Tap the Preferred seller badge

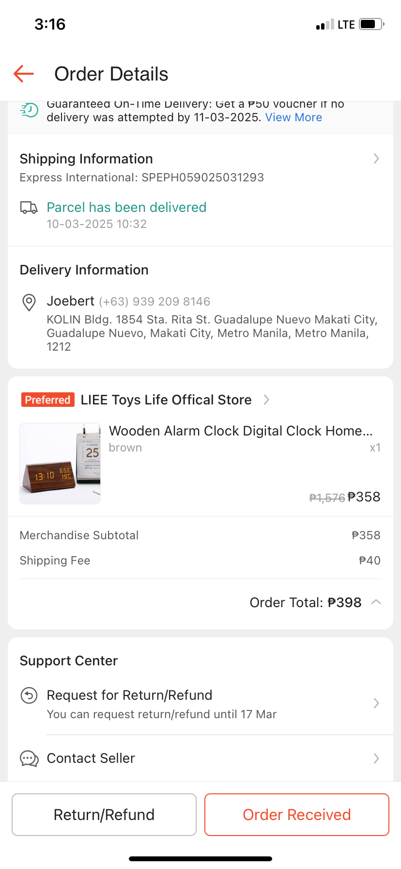tap(47, 400)
